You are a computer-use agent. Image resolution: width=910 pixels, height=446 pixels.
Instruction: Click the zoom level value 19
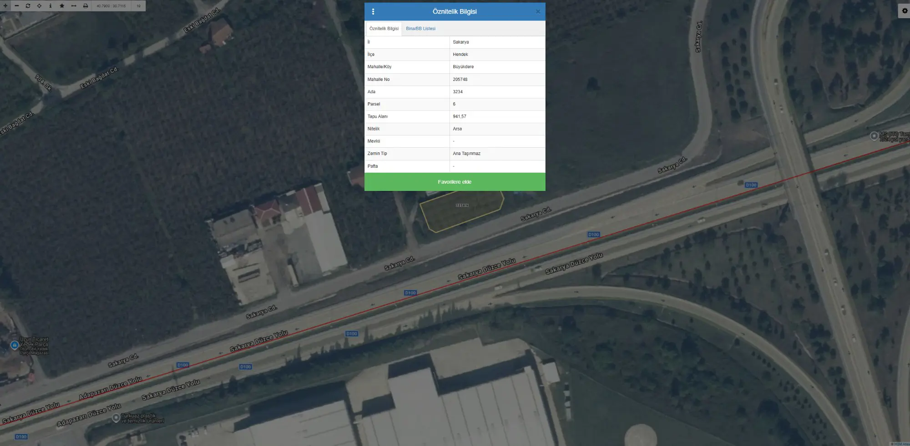point(139,6)
